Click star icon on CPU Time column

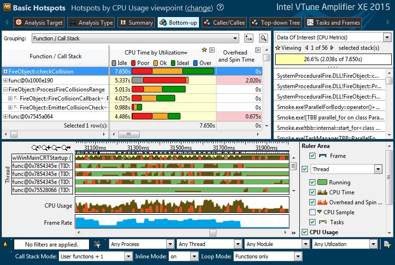[204, 50]
